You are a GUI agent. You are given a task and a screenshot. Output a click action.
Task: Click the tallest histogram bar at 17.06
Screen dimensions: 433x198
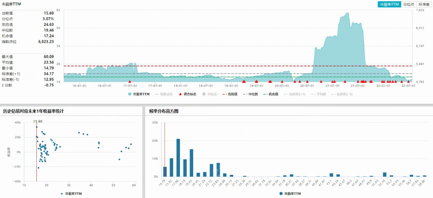[178, 158]
